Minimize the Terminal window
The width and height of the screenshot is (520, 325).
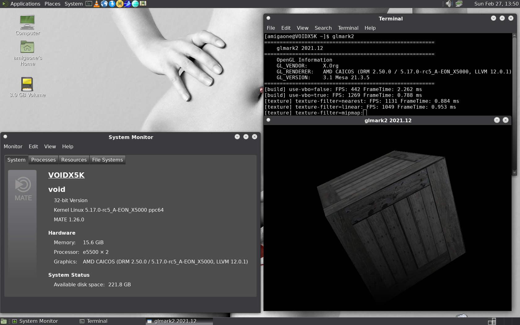(x=493, y=18)
